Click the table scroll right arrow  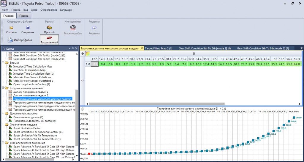click(300, 104)
